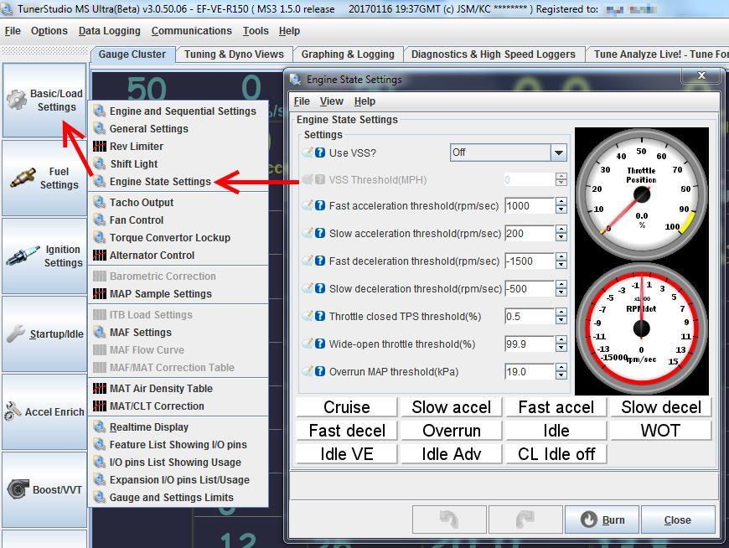Switch to Graphing & Logging tab

[348, 54]
